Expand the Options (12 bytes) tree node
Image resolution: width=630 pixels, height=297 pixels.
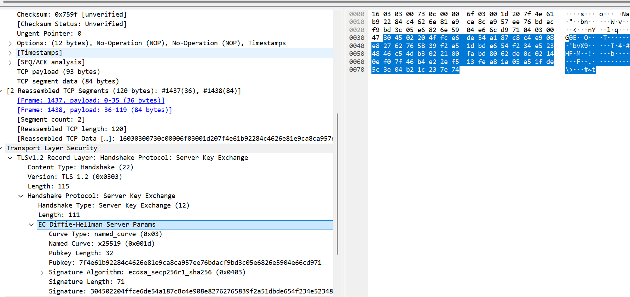pos(10,43)
